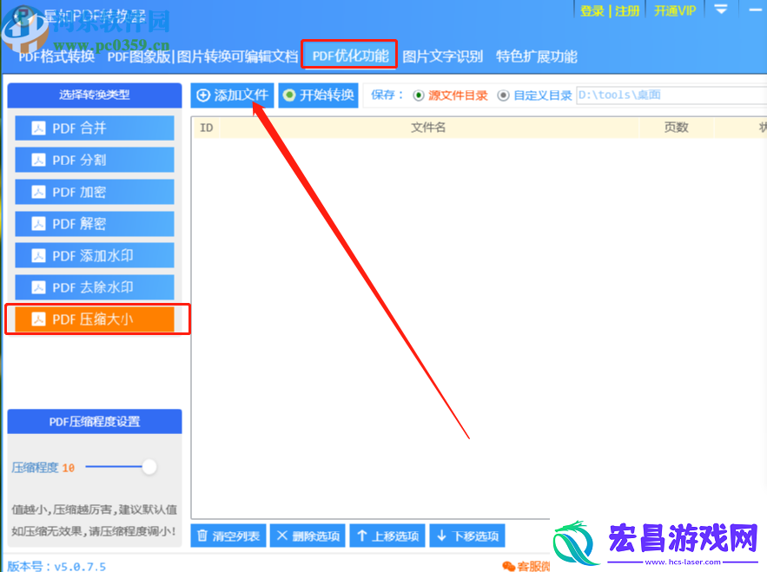Screen dimensions: 767x572
Task: Click the PDF icon beside PDF 添加水印
Action: click(x=38, y=255)
